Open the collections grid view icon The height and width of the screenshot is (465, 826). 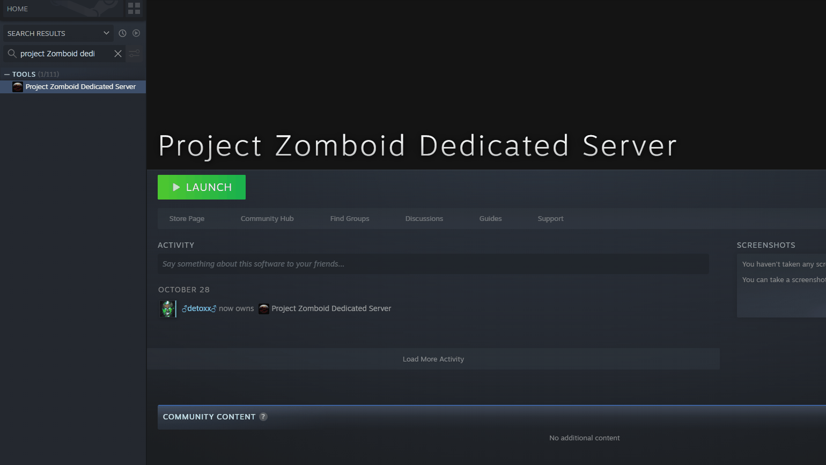pyautogui.click(x=134, y=8)
